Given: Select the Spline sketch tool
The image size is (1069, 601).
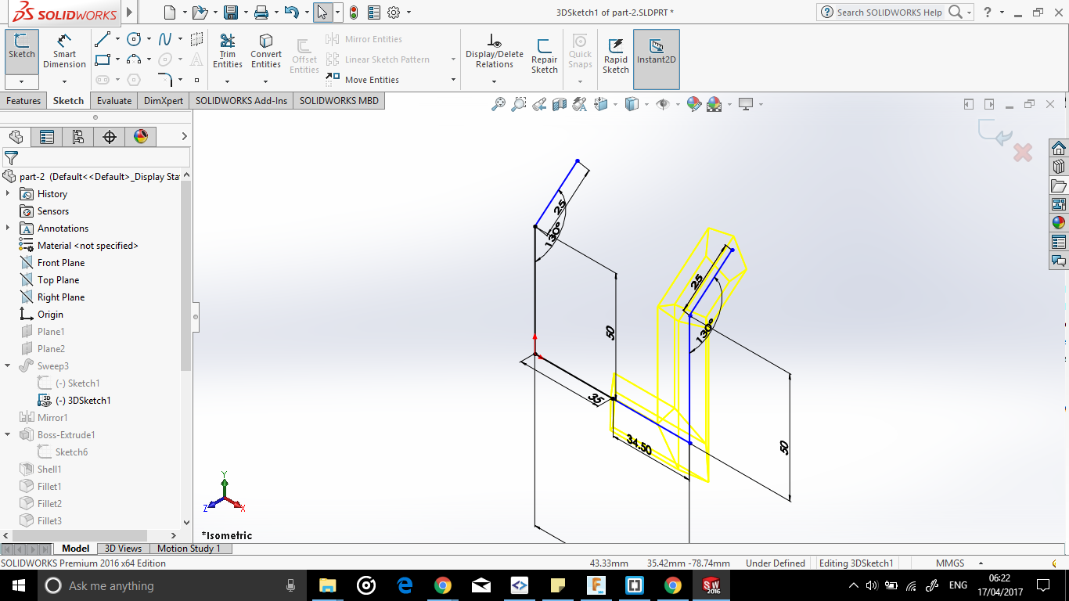Looking at the screenshot, I should [x=165, y=39].
